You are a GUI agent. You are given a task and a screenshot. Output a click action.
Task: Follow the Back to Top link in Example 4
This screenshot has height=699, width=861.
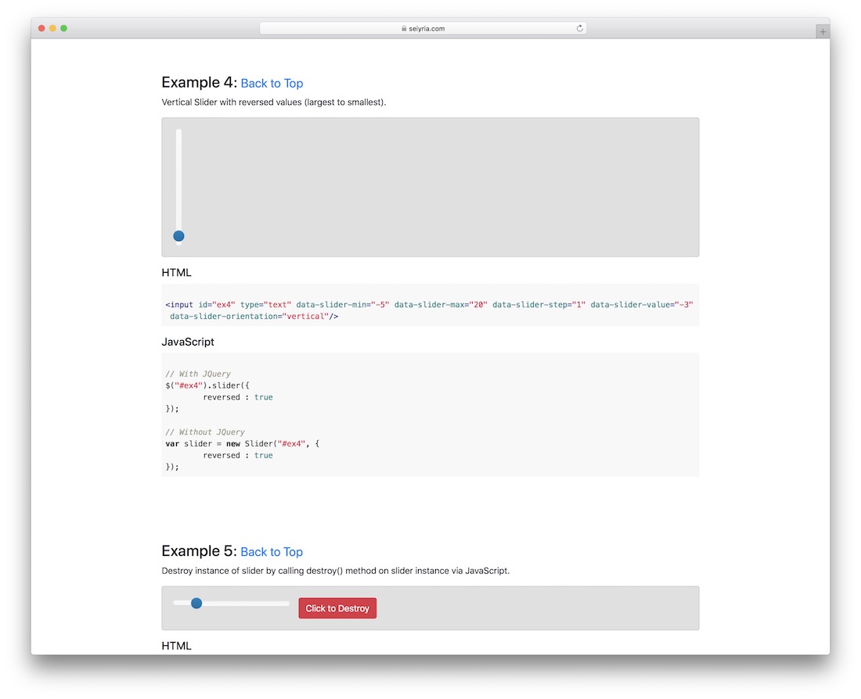[272, 84]
